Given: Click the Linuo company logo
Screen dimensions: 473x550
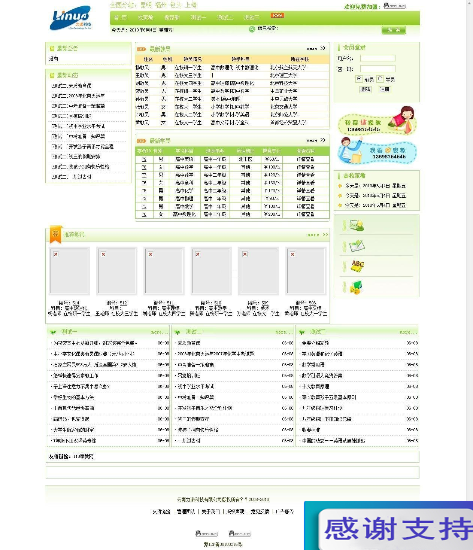Looking at the screenshot, I should [70, 18].
